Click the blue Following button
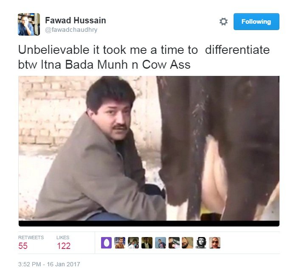The image size is (296, 268). tap(257, 22)
